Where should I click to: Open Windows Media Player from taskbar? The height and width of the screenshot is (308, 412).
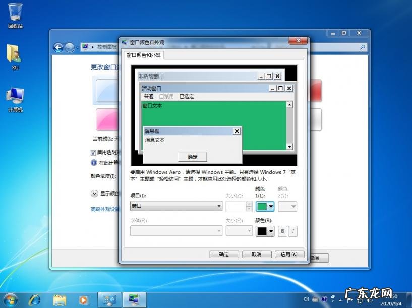(x=83, y=300)
